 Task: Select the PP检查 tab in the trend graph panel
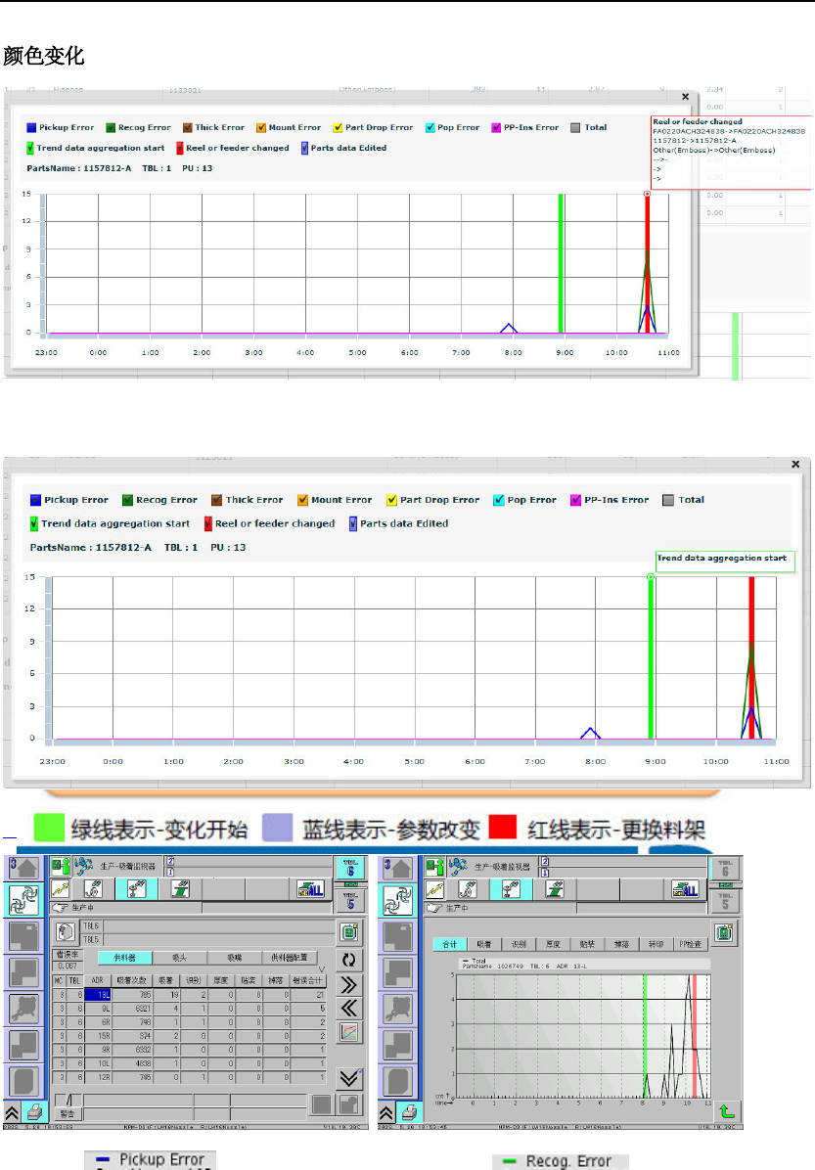point(691,944)
